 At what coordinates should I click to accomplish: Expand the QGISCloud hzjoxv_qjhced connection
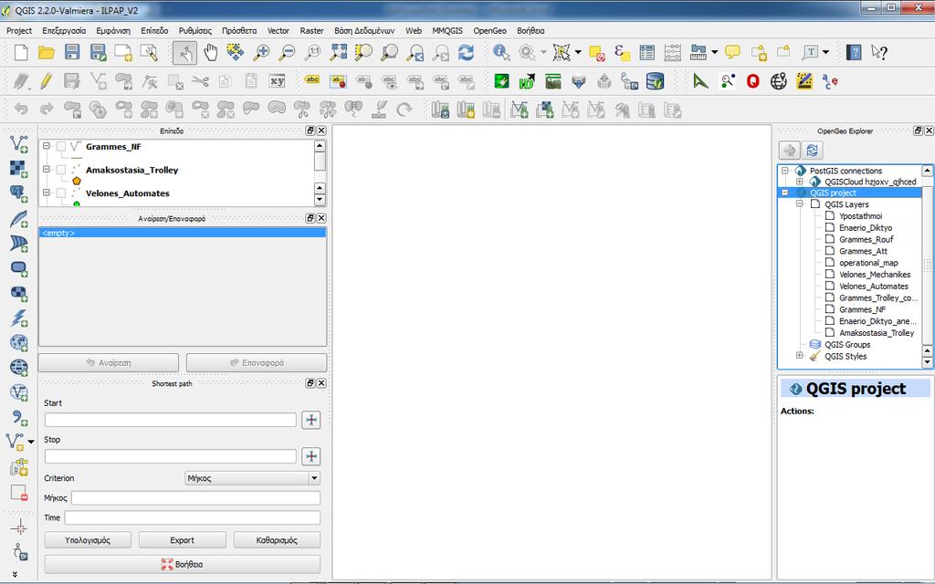800,182
